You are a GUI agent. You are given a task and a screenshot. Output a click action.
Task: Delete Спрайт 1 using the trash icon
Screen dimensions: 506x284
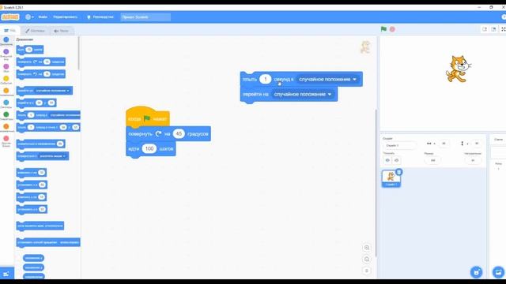pos(398,172)
